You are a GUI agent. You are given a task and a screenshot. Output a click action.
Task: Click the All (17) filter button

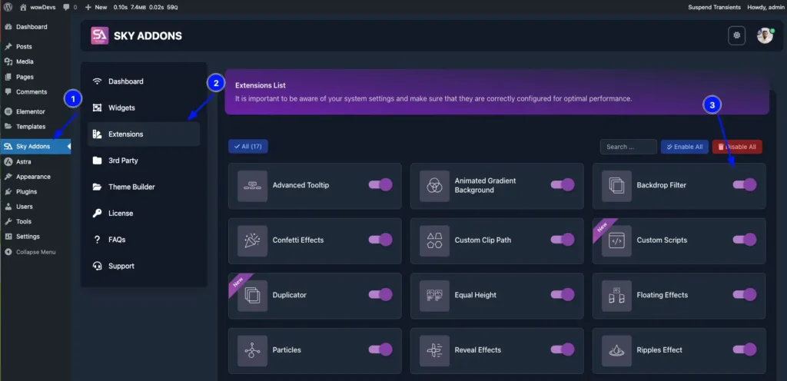[248, 147]
